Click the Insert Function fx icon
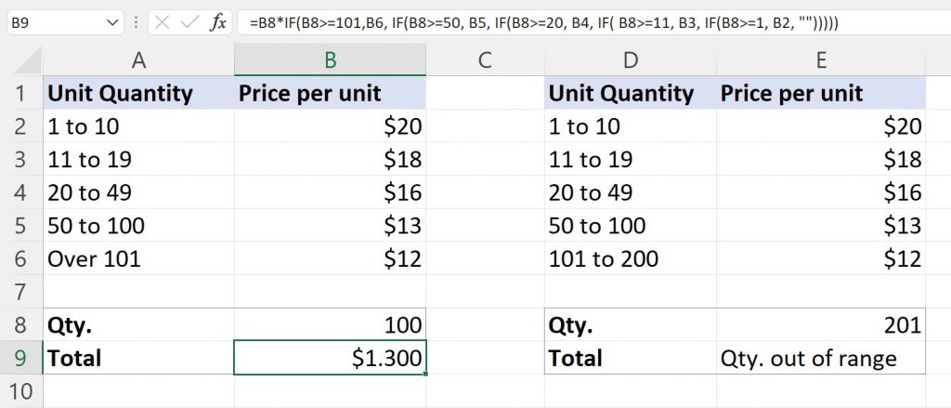 pos(218,22)
